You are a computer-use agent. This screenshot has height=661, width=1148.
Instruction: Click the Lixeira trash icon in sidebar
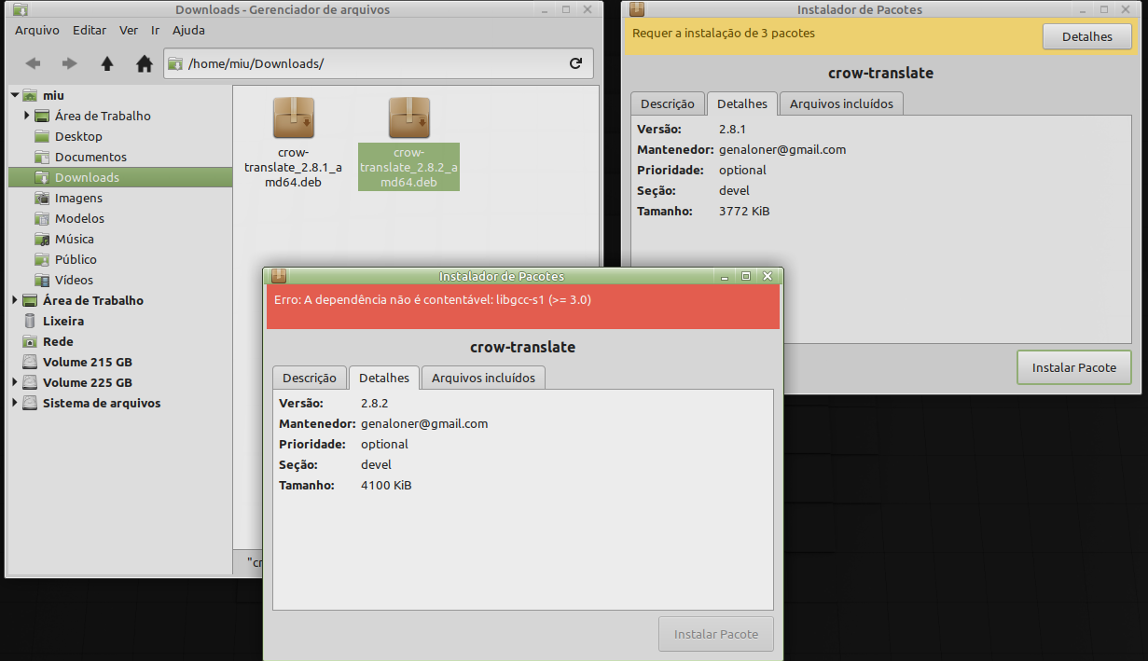[x=30, y=321]
